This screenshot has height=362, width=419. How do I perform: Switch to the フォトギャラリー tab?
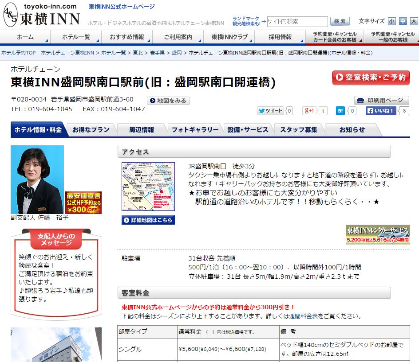coord(195,130)
